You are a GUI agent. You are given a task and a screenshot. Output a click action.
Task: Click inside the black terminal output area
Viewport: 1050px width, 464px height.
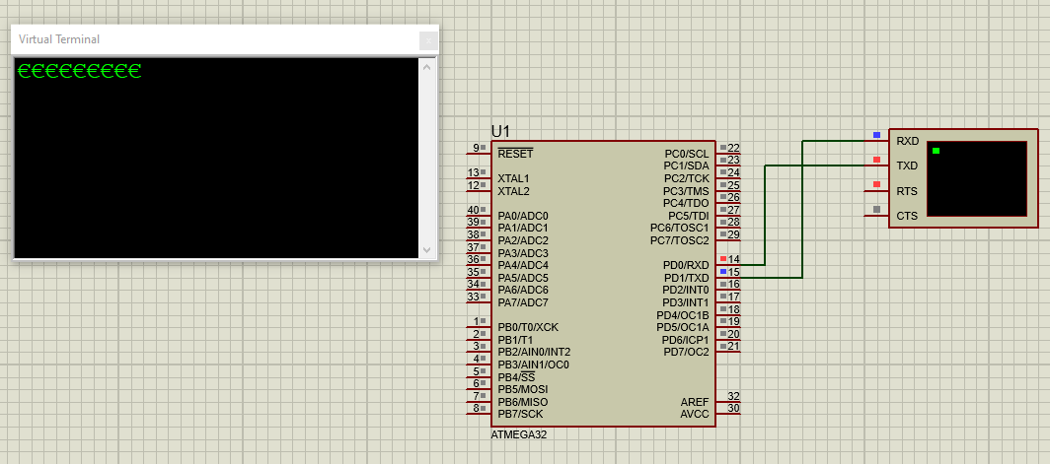tap(215, 158)
